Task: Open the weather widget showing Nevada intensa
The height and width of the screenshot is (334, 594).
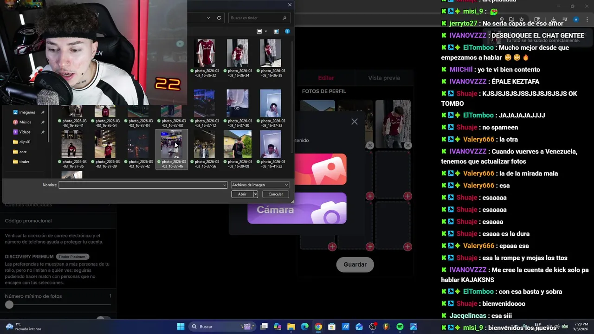Action: point(23,327)
